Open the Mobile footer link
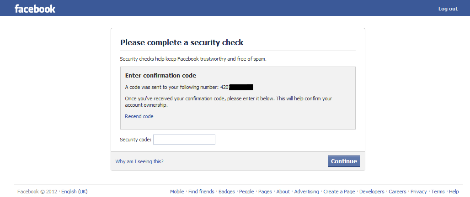The image size is (470, 197). coord(177,192)
